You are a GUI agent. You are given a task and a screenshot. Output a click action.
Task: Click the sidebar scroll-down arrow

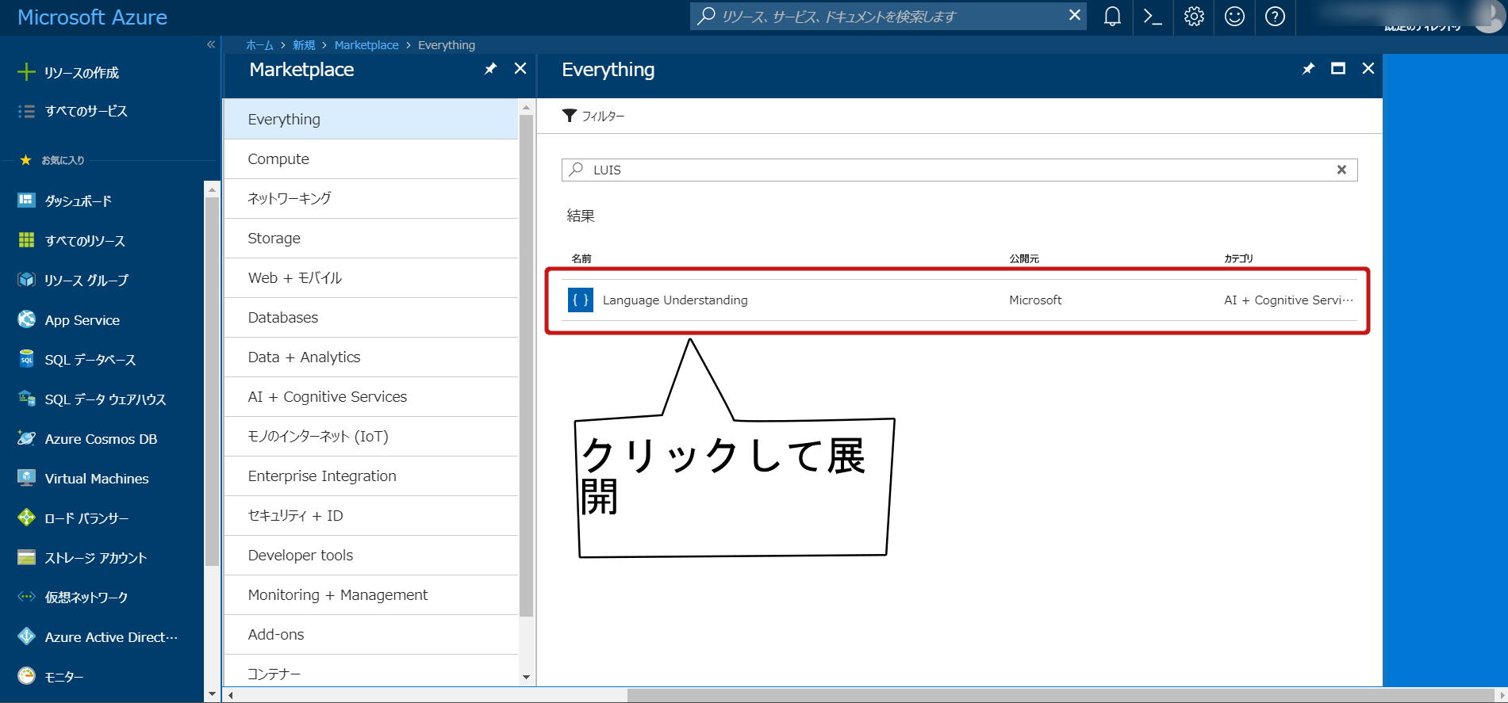[x=211, y=693]
